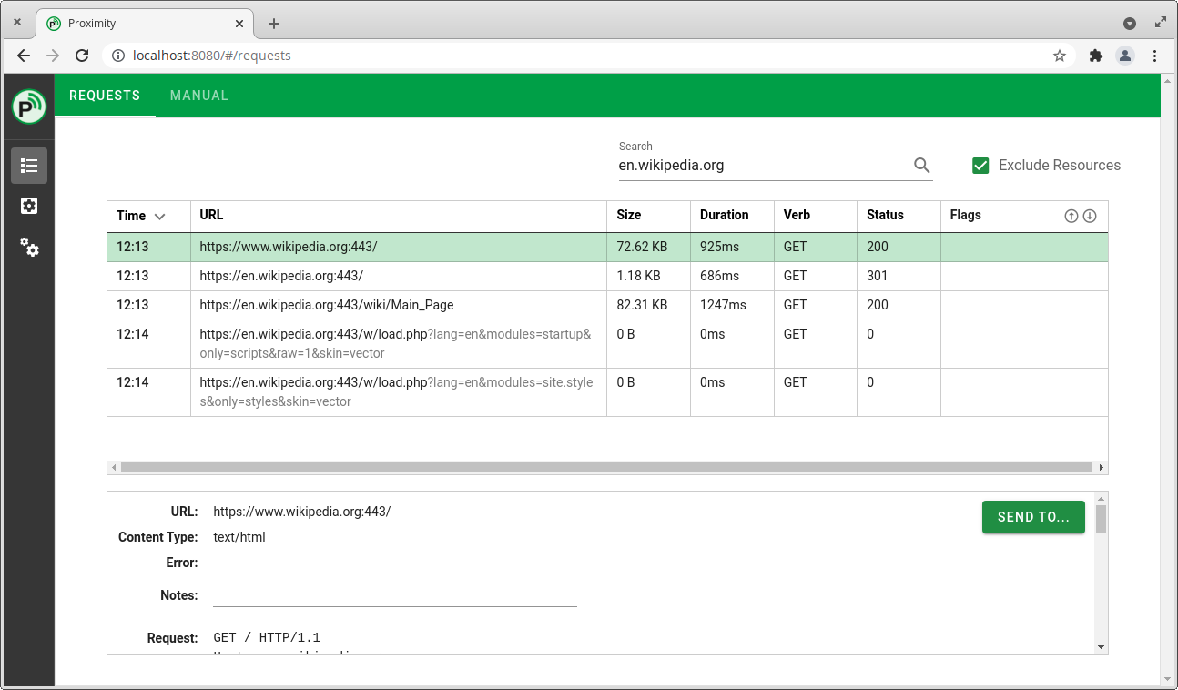The height and width of the screenshot is (690, 1178).
Task: Click the text/html content type value
Action: pos(239,537)
